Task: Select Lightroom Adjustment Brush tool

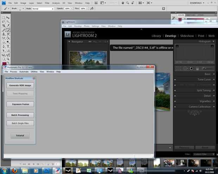Action: [207, 68]
